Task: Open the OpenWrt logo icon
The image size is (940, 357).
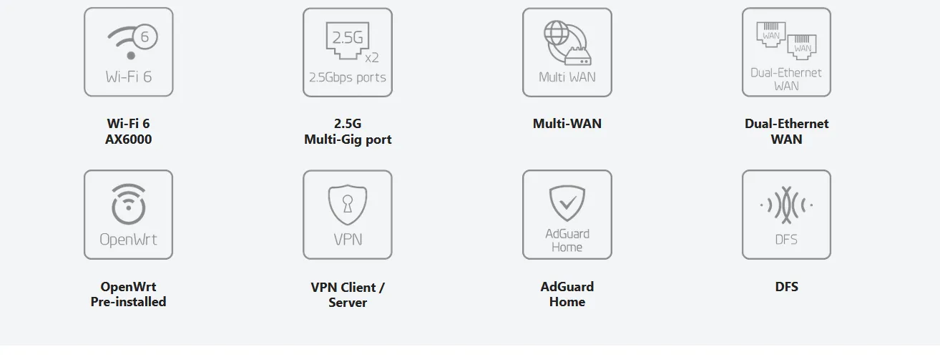Action: tap(129, 215)
